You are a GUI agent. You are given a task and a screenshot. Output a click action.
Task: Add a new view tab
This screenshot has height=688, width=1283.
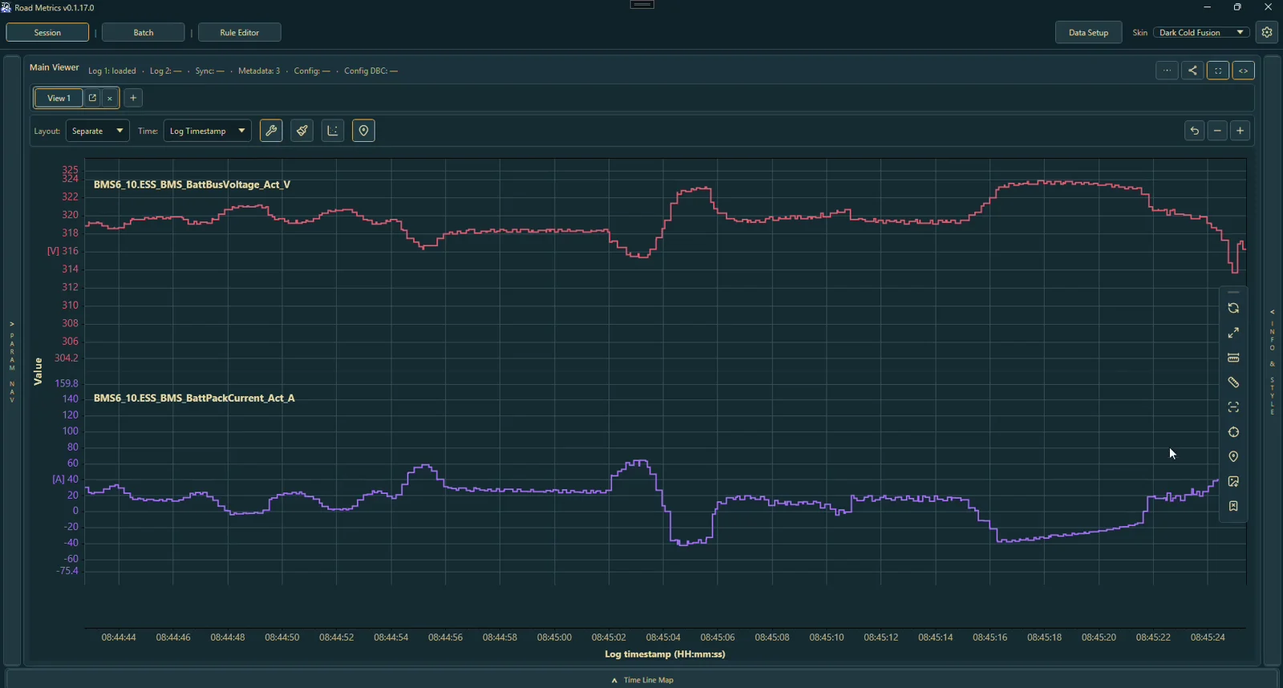134,98
